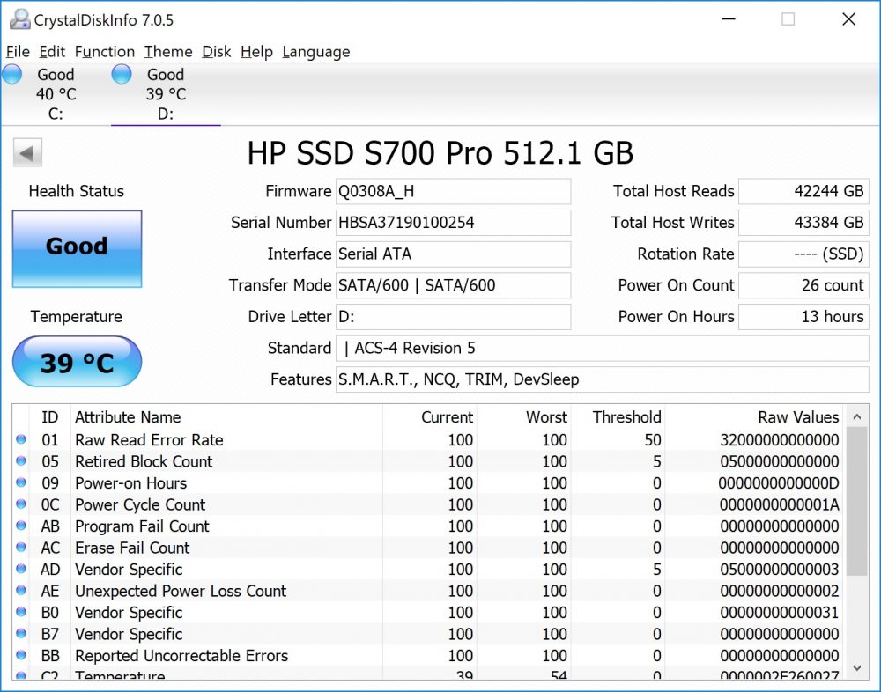Click status dot for Reported Uncorrectable Errors

tap(21, 655)
